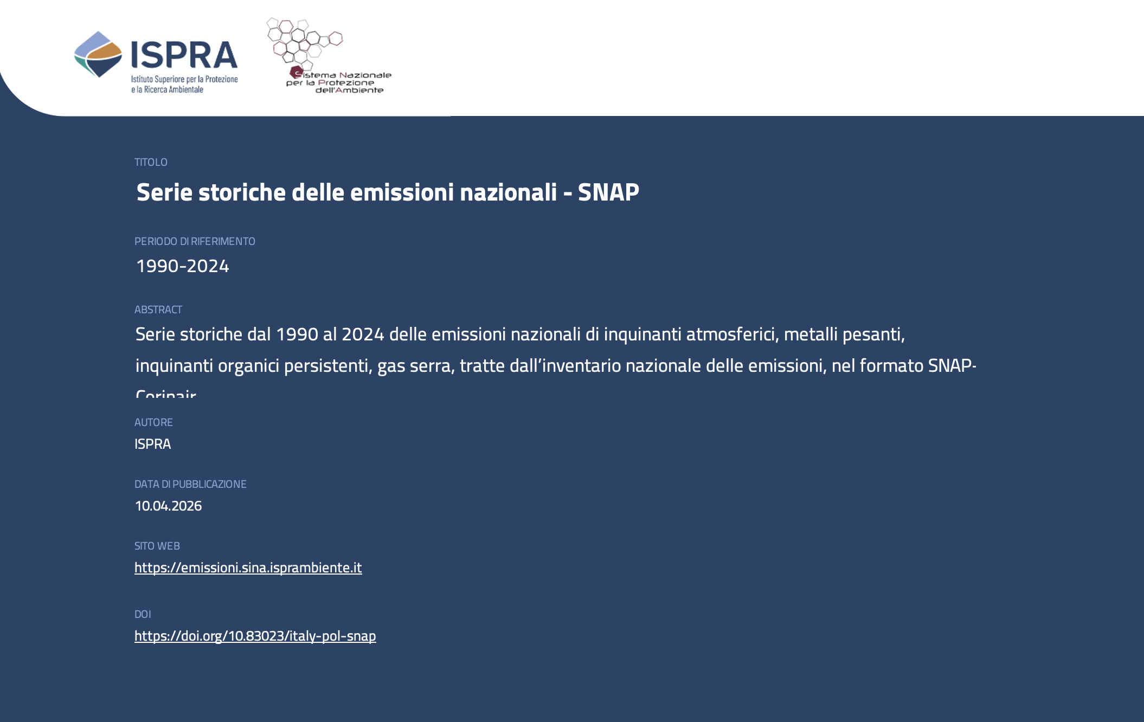Click the 1990-2024 reference period value

point(182,266)
